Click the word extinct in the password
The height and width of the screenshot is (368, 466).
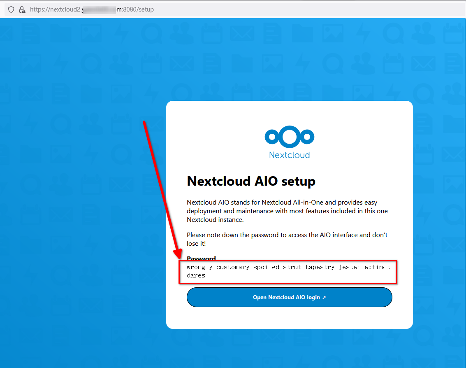pyautogui.click(x=377, y=267)
